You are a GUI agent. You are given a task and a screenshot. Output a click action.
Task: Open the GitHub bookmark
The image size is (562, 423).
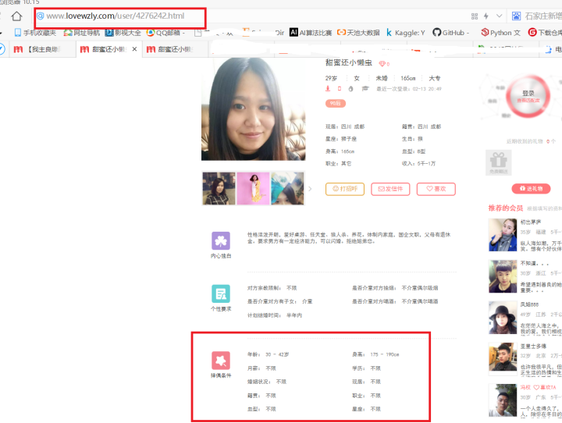[450, 33]
